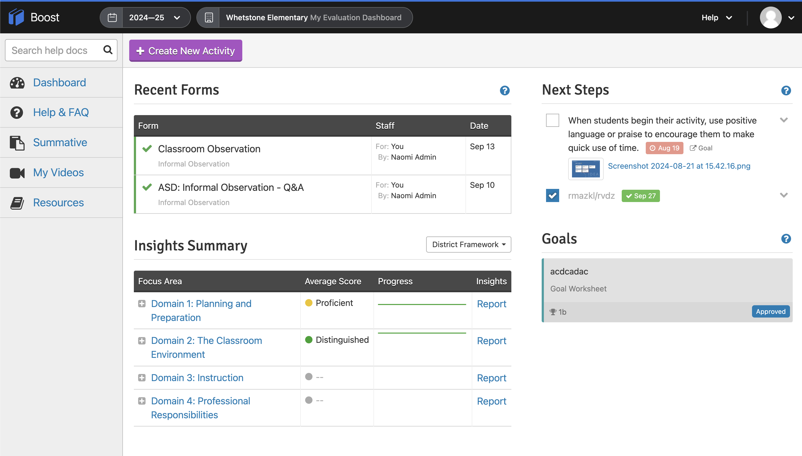Click the Boost logo icon
The width and height of the screenshot is (802, 456).
click(16, 17)
